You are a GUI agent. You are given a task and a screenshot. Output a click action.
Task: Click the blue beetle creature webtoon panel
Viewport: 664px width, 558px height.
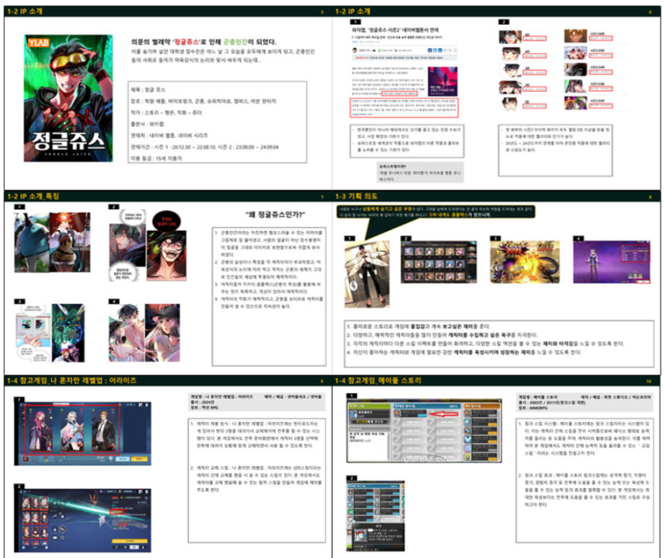click(32, 242)
